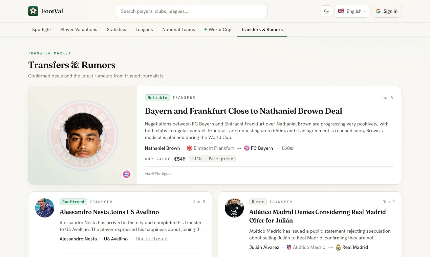
Task: Click Julián Álvarez's avatar photo
Action: pos(234,208)
